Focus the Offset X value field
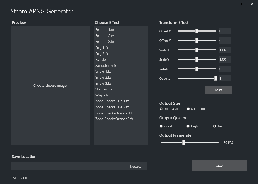Image resolution: width=258 pixels, height=184 pixels. tap(225, 31)
